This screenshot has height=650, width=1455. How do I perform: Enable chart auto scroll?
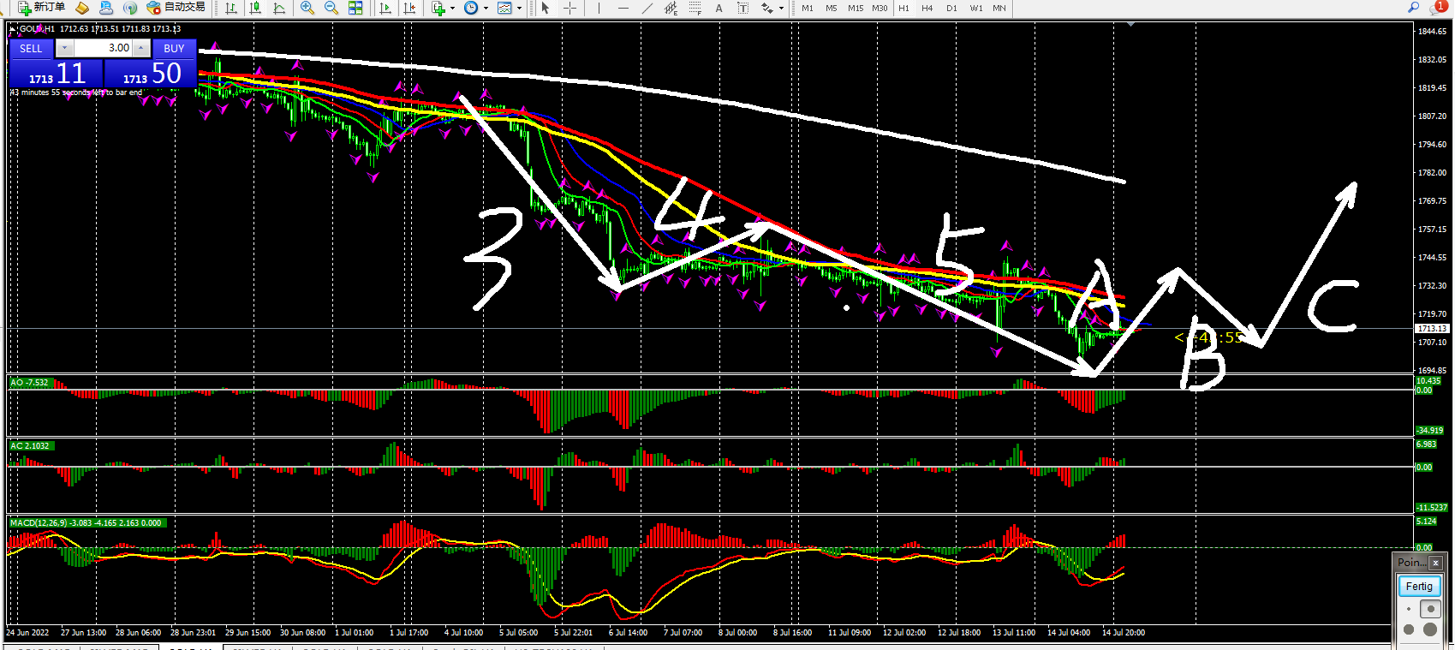385,8
